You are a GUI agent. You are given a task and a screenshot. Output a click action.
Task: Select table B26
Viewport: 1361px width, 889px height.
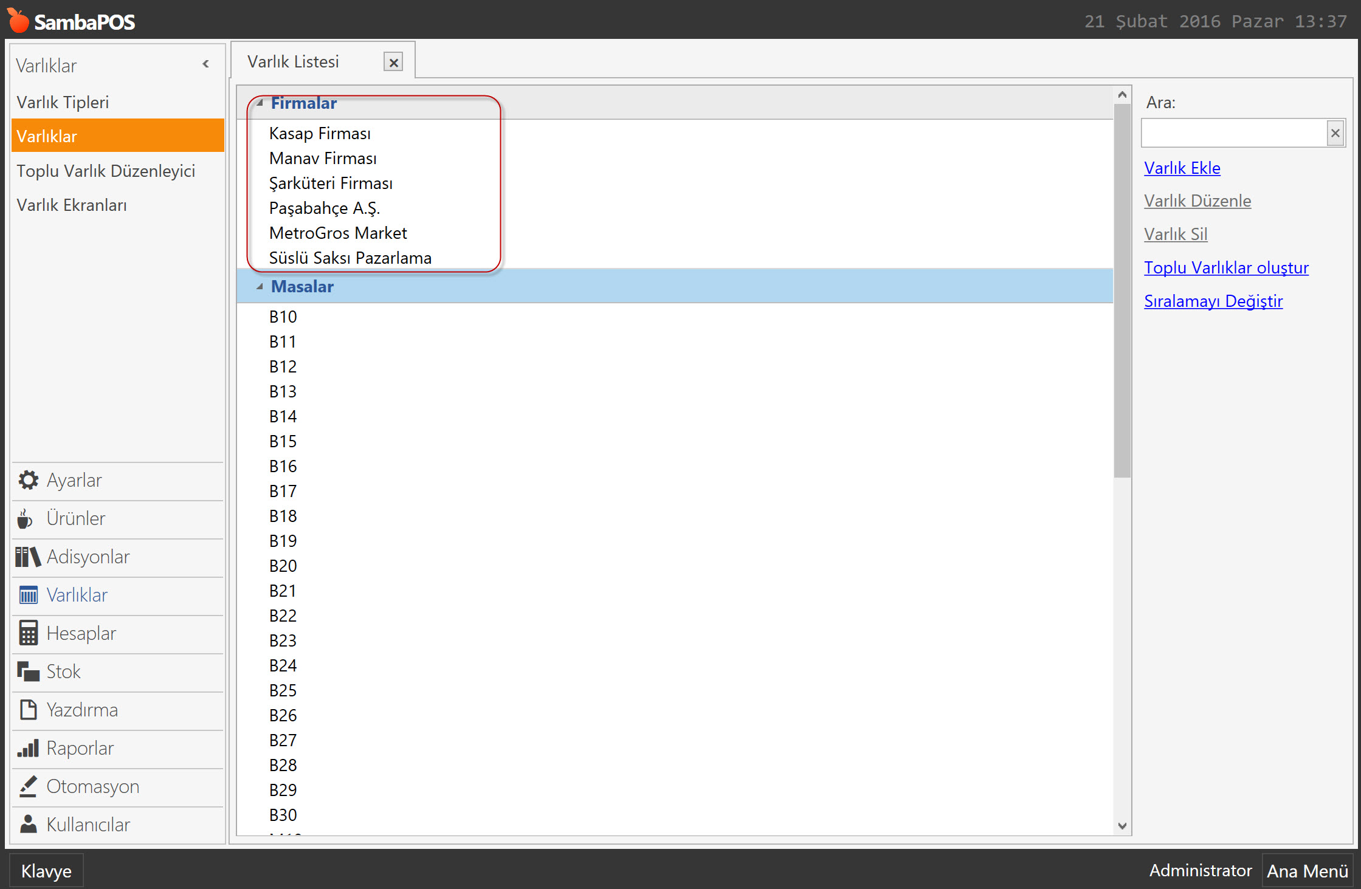(x=675, y=715)
